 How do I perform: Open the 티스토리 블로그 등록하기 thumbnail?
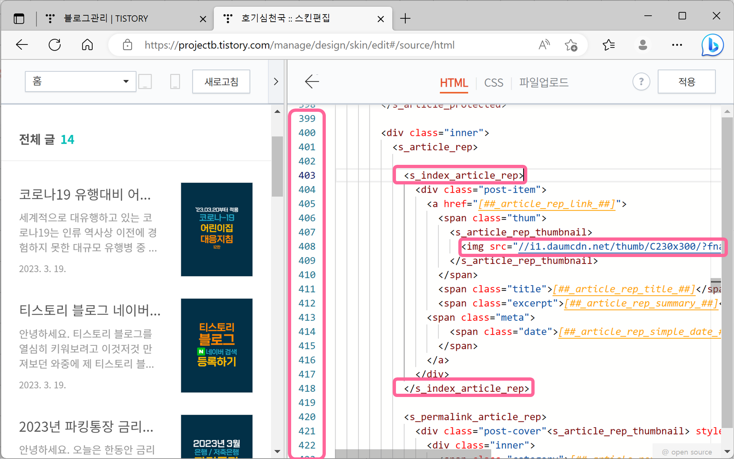click(217, 345)
